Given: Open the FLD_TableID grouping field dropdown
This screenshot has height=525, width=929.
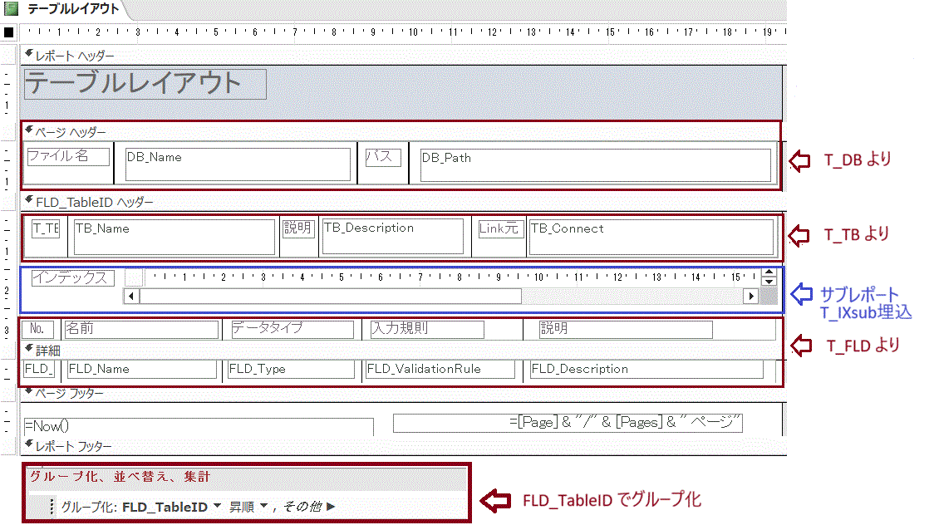Looking at the screenshot, I should click(x=218, y=506).
